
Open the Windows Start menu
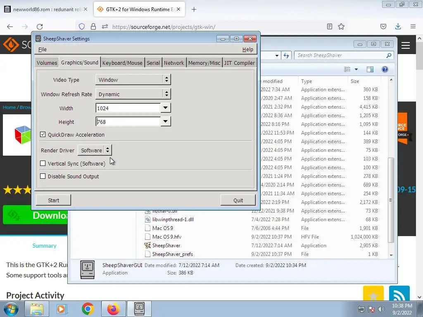point(11,309)
